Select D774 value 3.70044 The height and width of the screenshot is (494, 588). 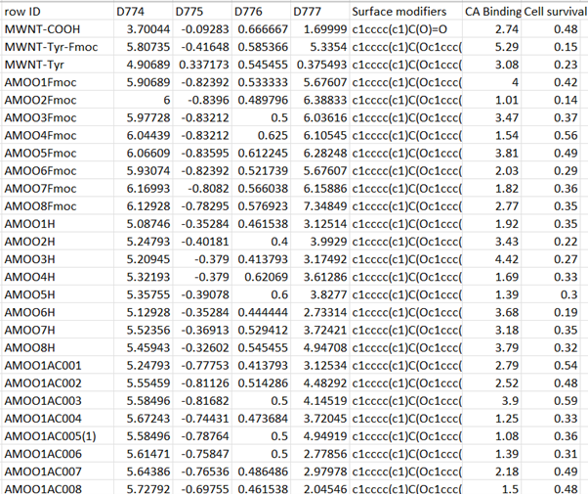coord(144,29)
